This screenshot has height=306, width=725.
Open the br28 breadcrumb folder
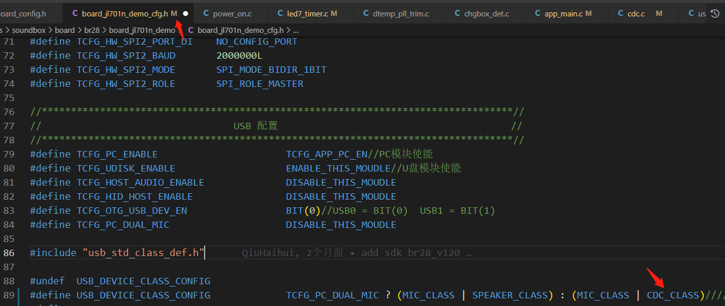tap(92, 29)
